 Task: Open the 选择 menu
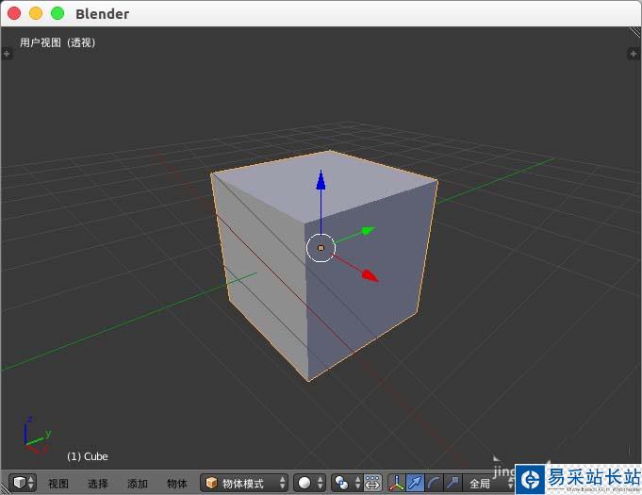point(97,484)
